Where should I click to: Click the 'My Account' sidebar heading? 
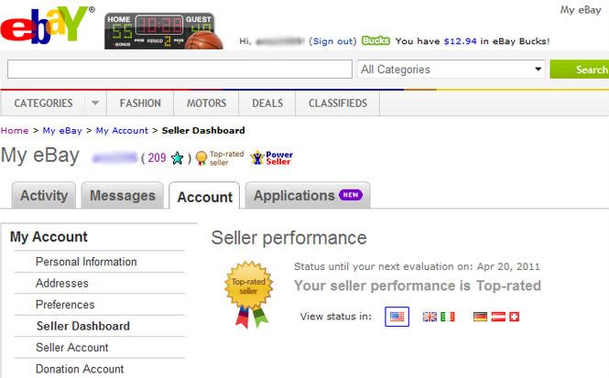point(49,237)
